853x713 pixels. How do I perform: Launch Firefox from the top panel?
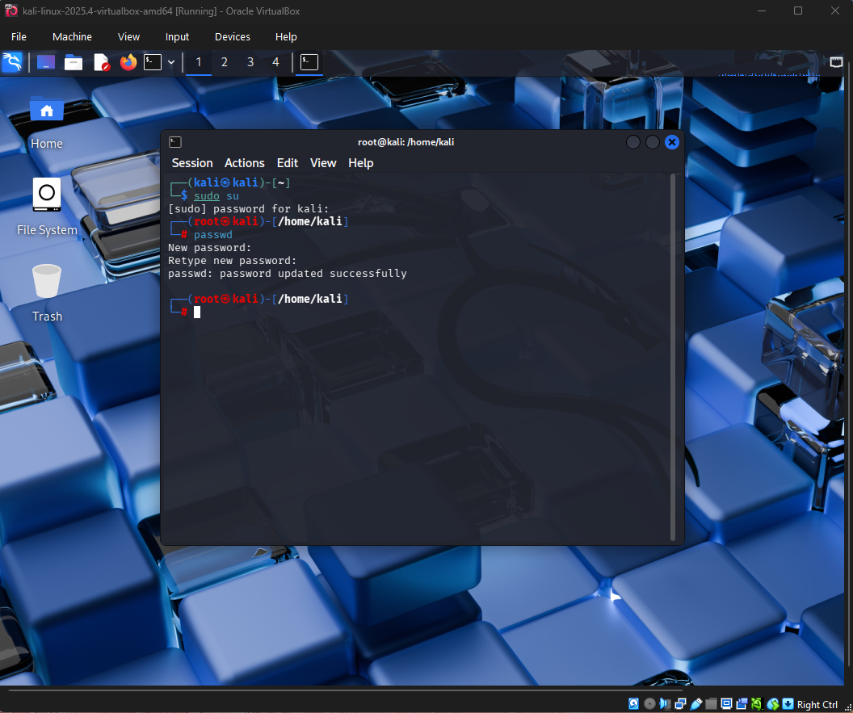pos(128,62)
